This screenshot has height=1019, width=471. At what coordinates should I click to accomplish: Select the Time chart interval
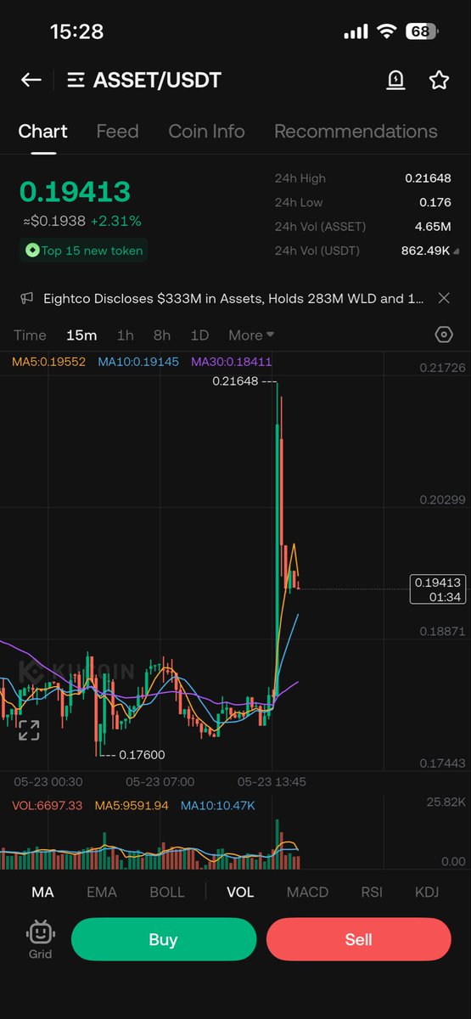(30, 335)
